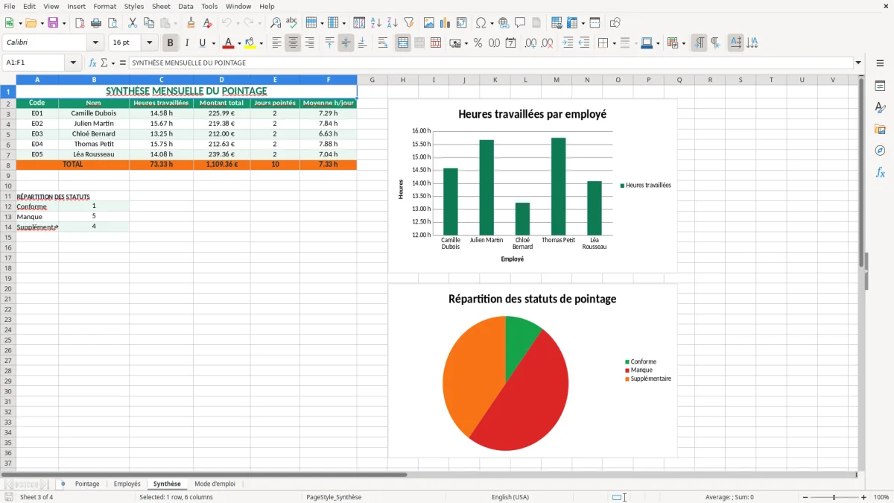Open the Data menu

(186, 6)
